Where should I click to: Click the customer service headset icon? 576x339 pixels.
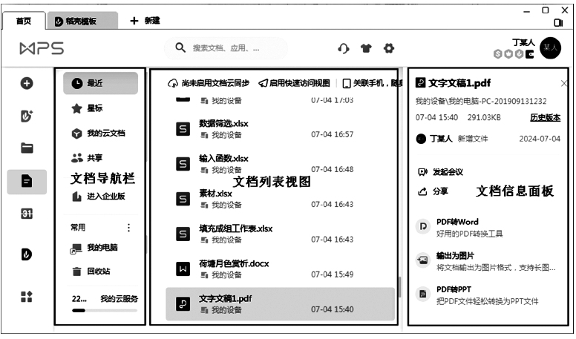344,48
